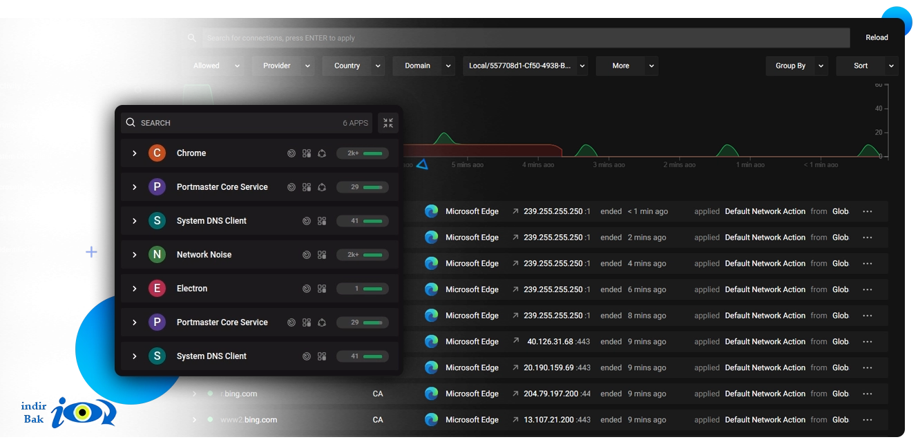Click the blocks icon in the Electron row
Image resolution: width=918 pixels, height=444 pixels.
[322, 289]
